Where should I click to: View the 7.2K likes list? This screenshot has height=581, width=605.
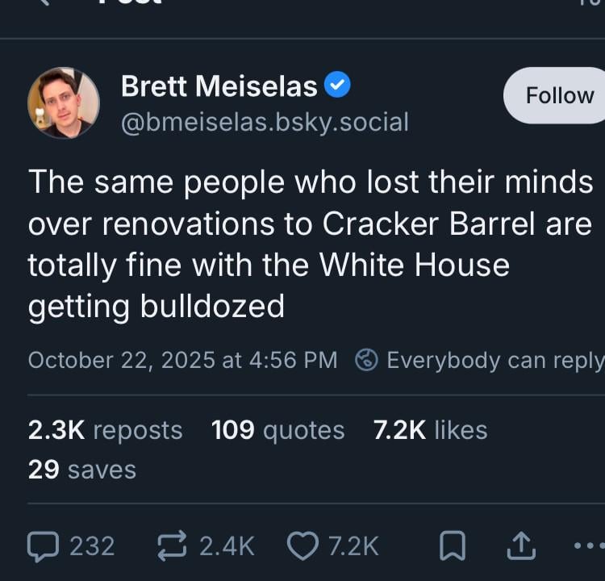(x=430, y=430)
